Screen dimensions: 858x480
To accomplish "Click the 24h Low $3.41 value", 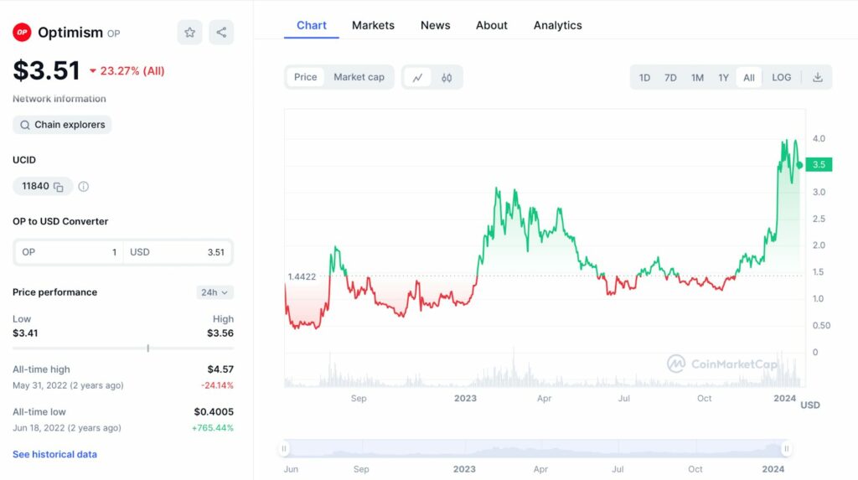I will tap(25, 333).
